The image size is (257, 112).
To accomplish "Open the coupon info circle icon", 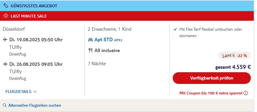I will (246, 93).
